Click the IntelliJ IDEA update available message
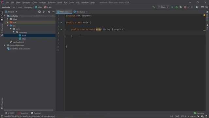Image resolution: width=209 pixels, height=118 pixels. coord(30,116)
